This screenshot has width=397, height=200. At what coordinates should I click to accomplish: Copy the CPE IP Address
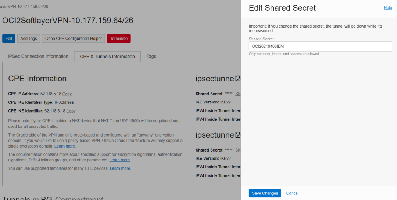coord(67,94)
